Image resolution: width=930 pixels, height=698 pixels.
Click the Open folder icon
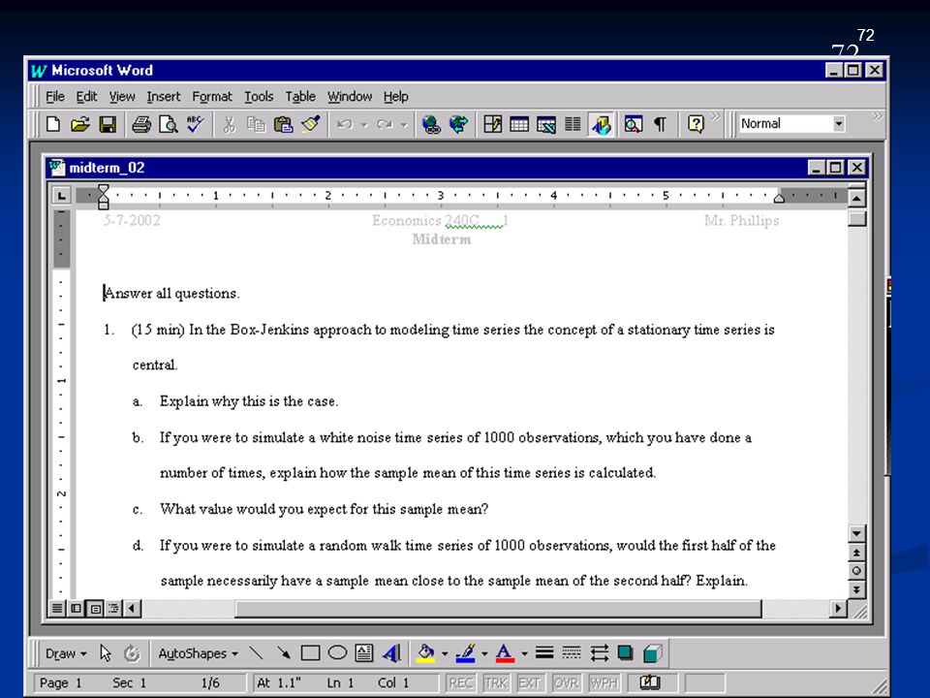(x=80, y=124)
